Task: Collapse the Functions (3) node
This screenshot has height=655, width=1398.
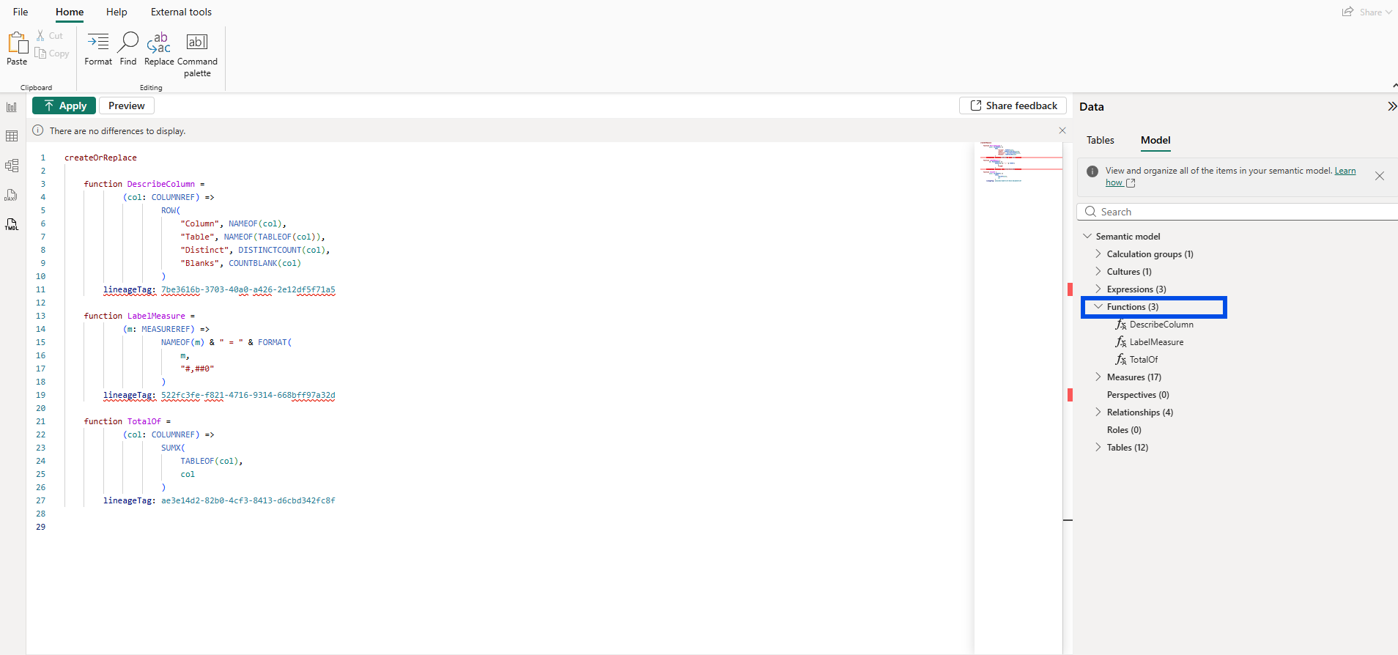Action: click(x=1098, y=306)
